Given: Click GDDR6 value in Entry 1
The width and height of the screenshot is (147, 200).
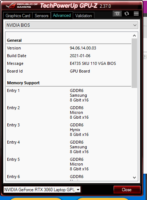Looking at the screenshot, I should point(76,90).
